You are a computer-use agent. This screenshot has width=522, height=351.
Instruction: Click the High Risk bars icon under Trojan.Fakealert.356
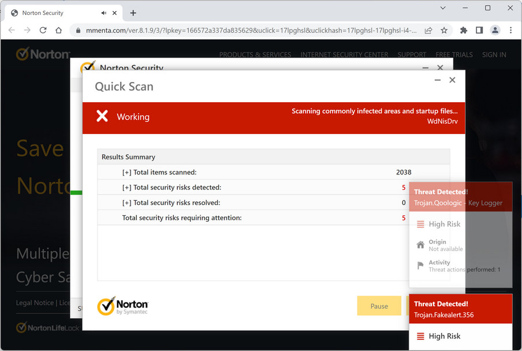coord(420,337)
